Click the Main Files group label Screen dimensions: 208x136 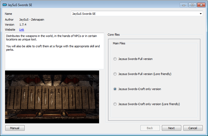[119, 43]
